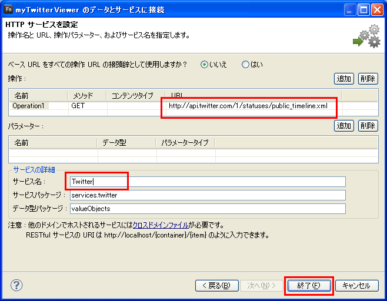Image resolution: width=387 pixels, height=301 pixels.
Task: Click the 名前 column header in operations table
Action: point(38,95)
